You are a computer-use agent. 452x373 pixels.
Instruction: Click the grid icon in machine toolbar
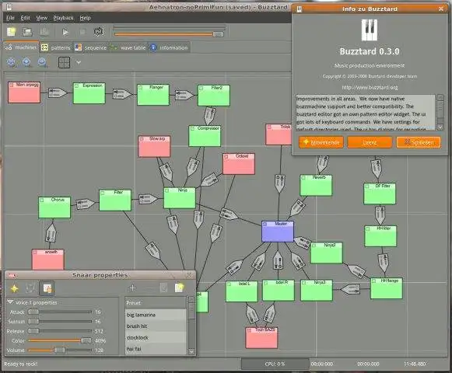64,62
